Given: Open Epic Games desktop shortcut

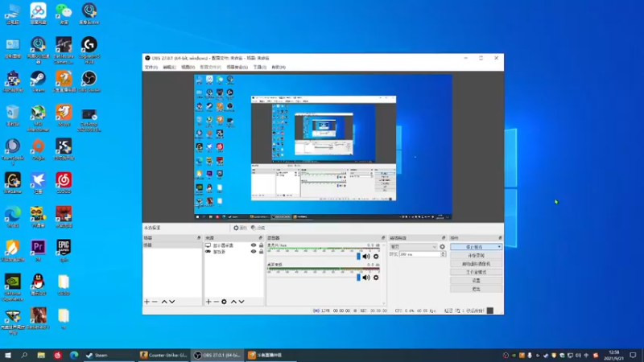Looking at the screenshot, I should coord(64,250).
